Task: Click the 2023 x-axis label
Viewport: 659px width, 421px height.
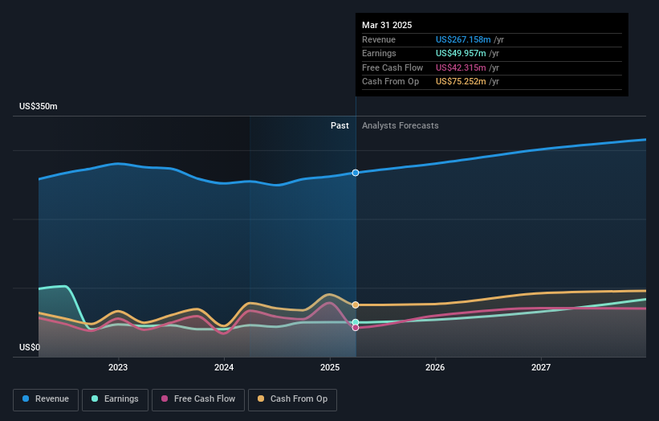Action: point(118,367)
